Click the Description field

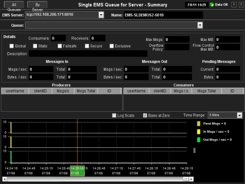[88, 54]
